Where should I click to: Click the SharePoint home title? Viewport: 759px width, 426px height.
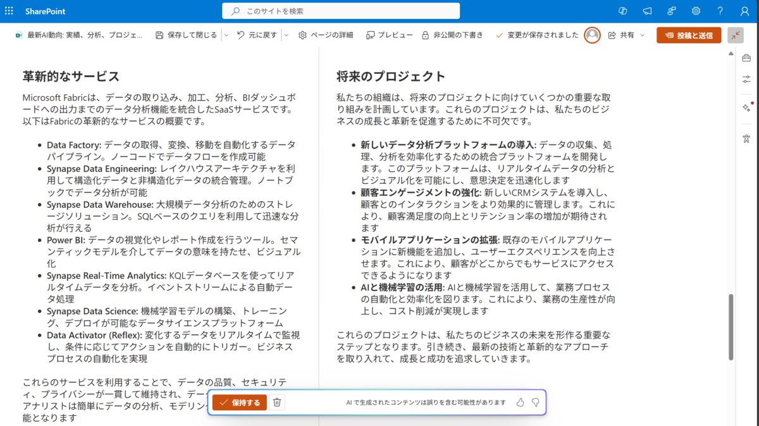(x=45, y=11)
